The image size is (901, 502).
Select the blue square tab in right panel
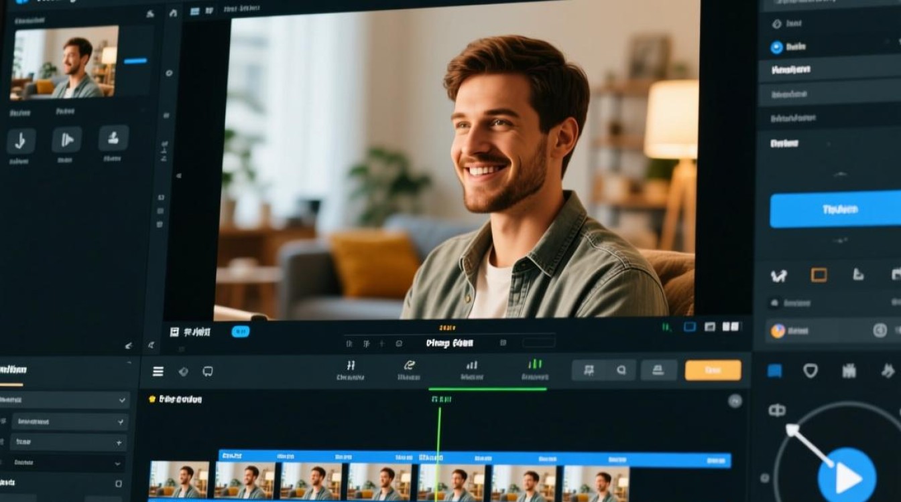point(775,371)
